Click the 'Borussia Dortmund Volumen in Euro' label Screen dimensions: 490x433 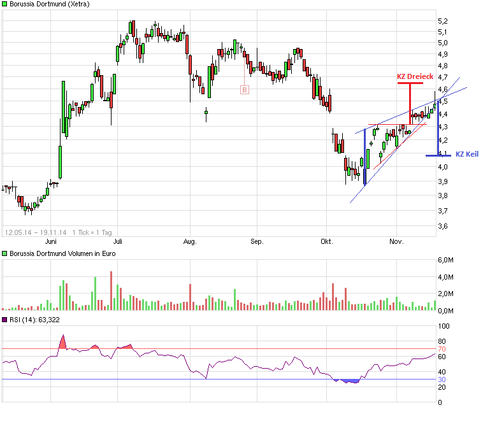pyautogui.click(x=62, y=253)
